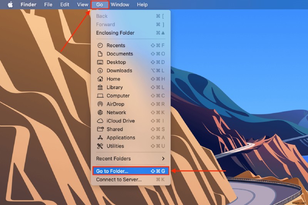The image size is (308, 205).
Task: Click the Downloads arrow icon
Action: tap(100, 70)
